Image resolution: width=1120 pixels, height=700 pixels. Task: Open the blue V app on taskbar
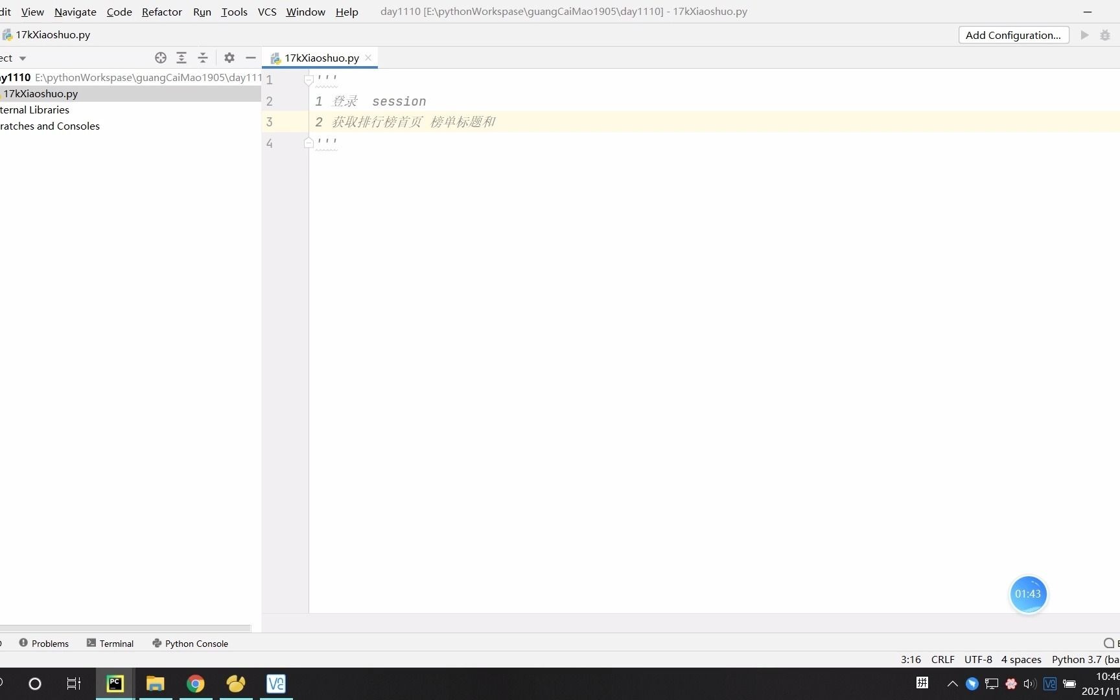tap(276, 684)
